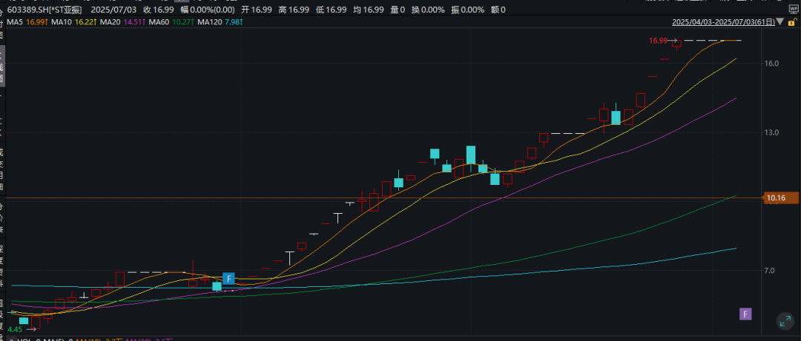Click the average price 均 16.99
Image resolution: width=801 pixels, height=341 pixels.
point(369,10)
